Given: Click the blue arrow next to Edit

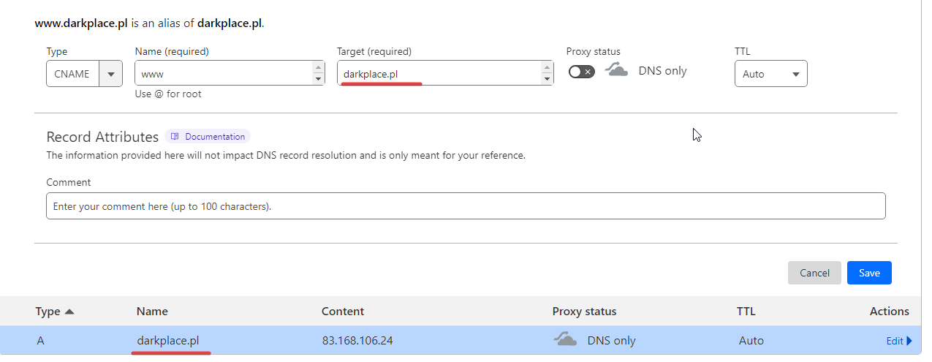Looking at the screenshot, I should pos(909,341).
